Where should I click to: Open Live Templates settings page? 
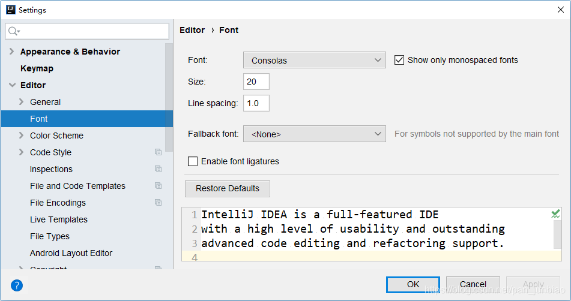tap(59, 219)
